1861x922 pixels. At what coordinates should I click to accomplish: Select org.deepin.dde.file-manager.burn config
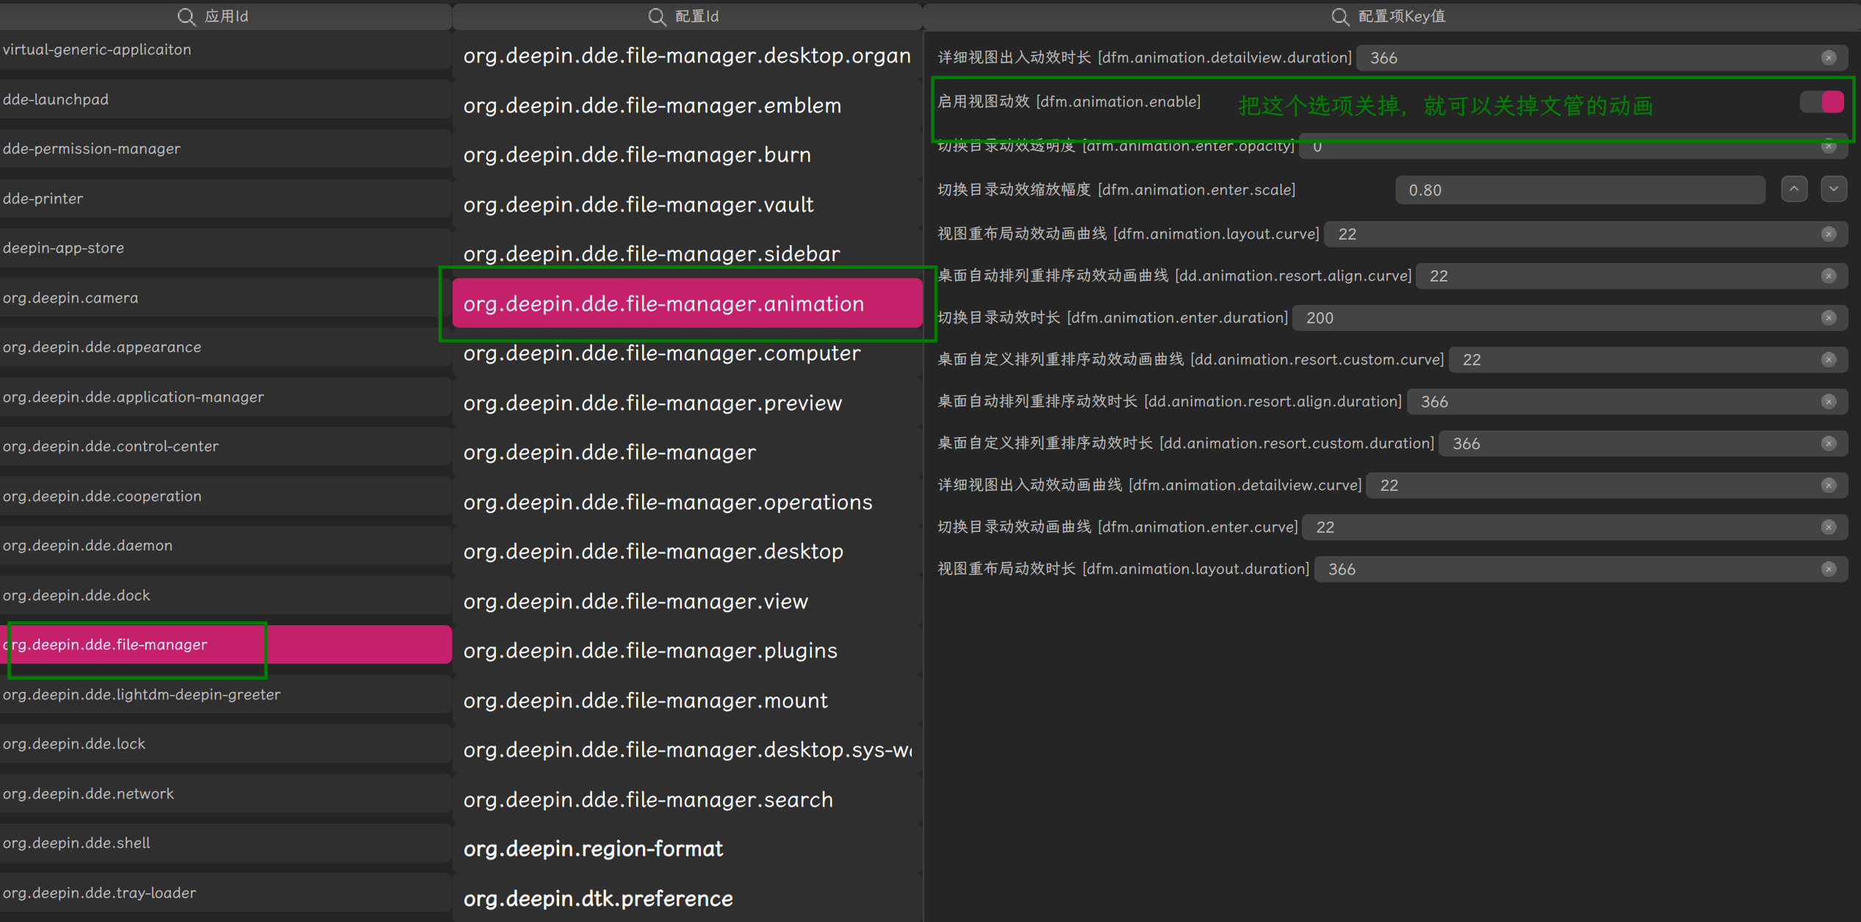pos(687,154)
